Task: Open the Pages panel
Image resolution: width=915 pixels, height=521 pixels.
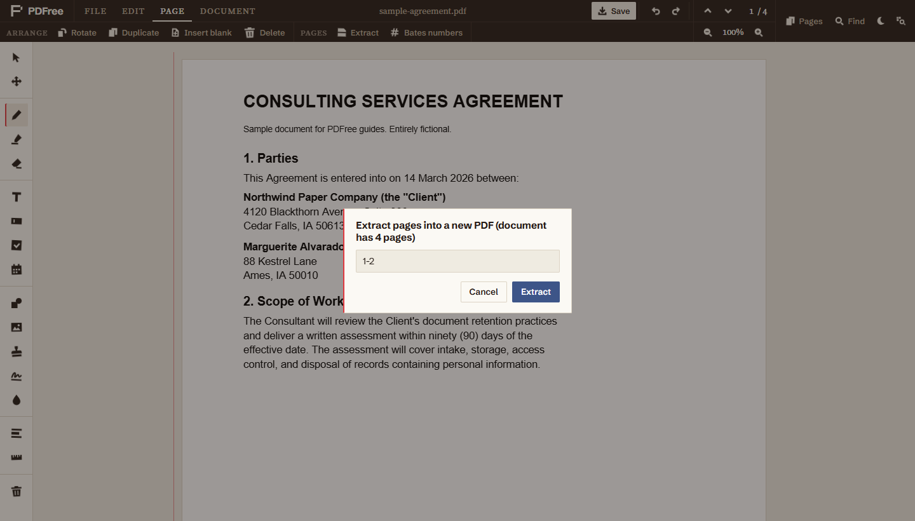Action: 804,21
